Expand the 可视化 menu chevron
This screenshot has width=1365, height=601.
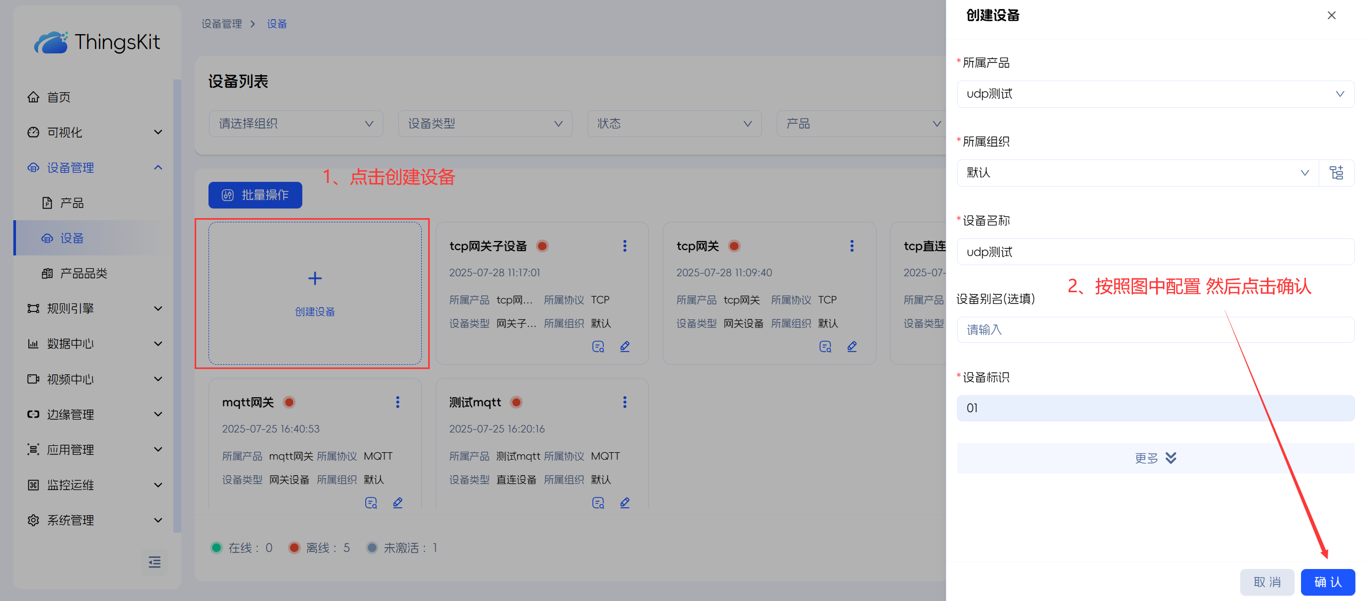pyautogui.click(x=158, y=132)
